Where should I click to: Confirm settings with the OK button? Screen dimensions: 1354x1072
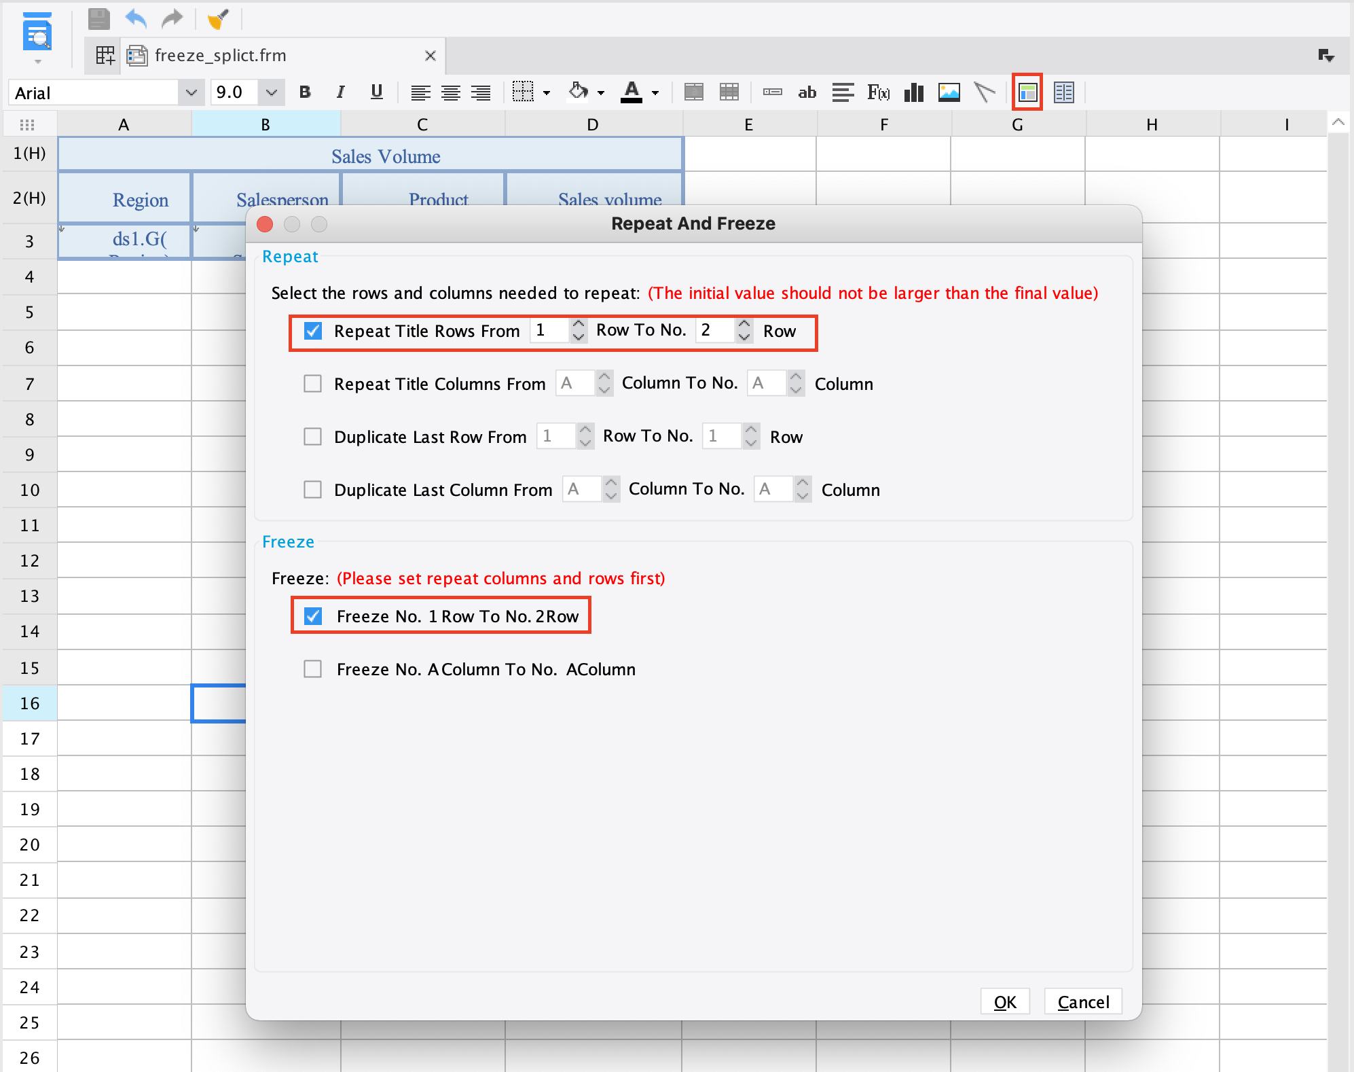pos(1004,1001)
